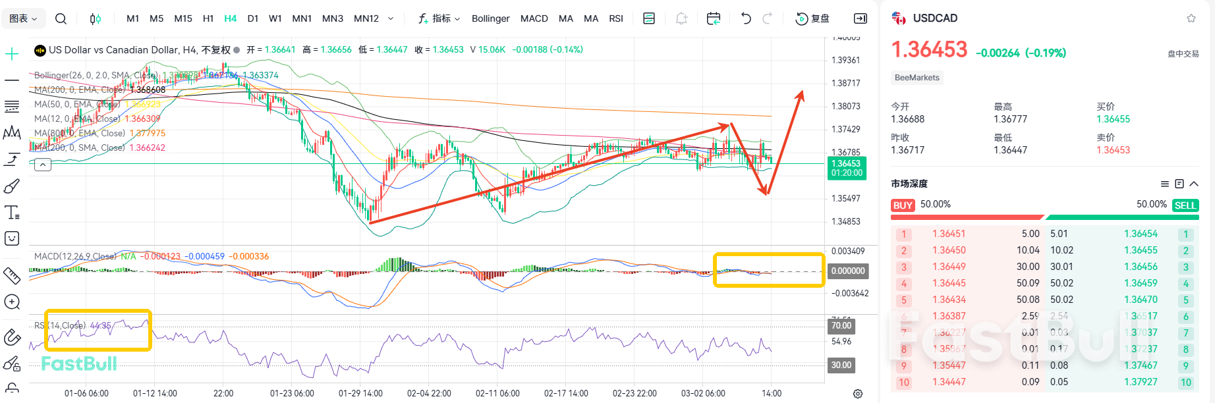Open the 图表 dropdown menu
Viewport: 1215px width, 403px height.
[x=24, y=18]
